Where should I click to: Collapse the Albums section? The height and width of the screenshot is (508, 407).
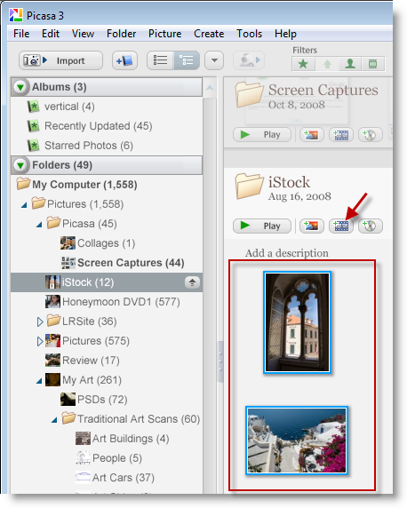pos(20,87)
